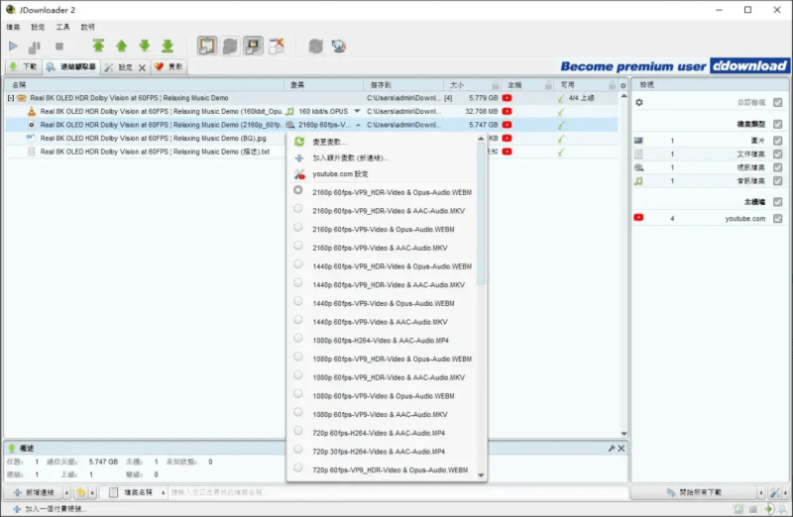Viewport: 793px width, 517px height.
Task: Click the update globe icon in toolbar
Action: [338, 46]
